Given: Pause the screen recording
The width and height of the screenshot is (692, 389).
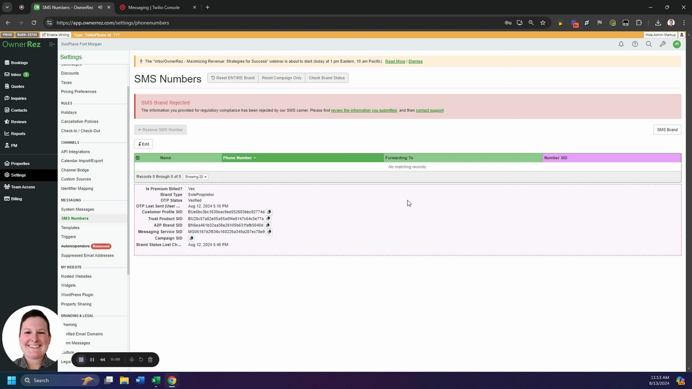Looking at the screenshot, I should (x=92, y=360).
